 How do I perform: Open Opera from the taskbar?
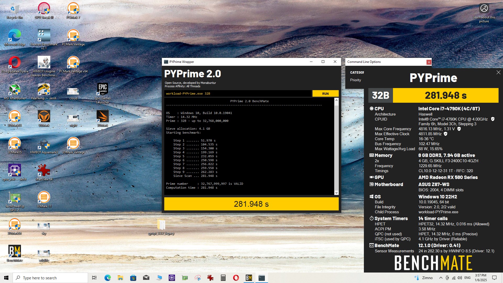[x=236, y=278]
